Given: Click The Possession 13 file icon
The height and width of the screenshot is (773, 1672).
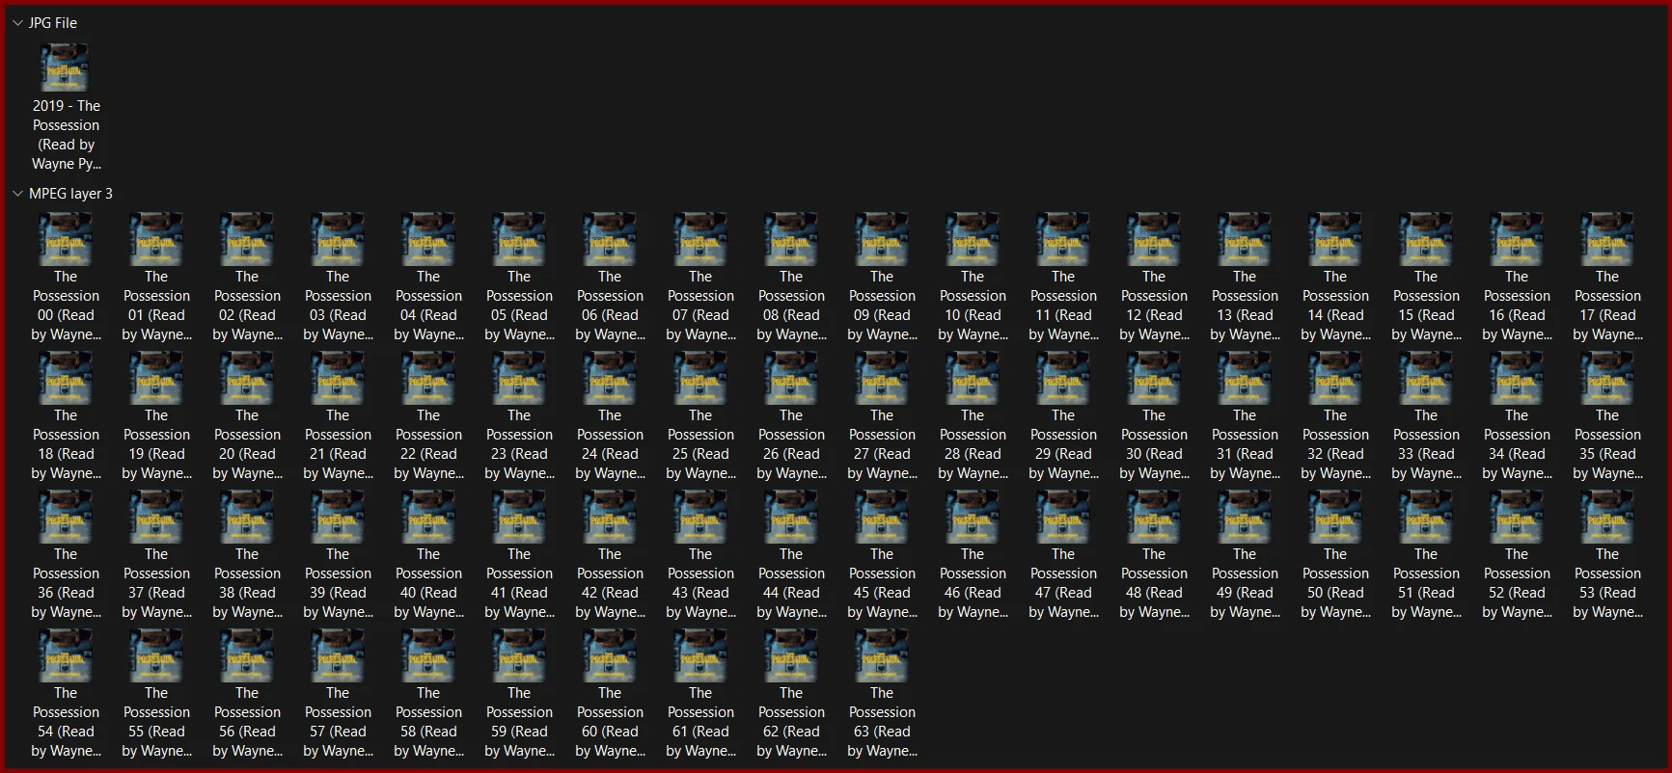Looking at the screenshot, I should pyautogui.click(x=1245, y=239).
